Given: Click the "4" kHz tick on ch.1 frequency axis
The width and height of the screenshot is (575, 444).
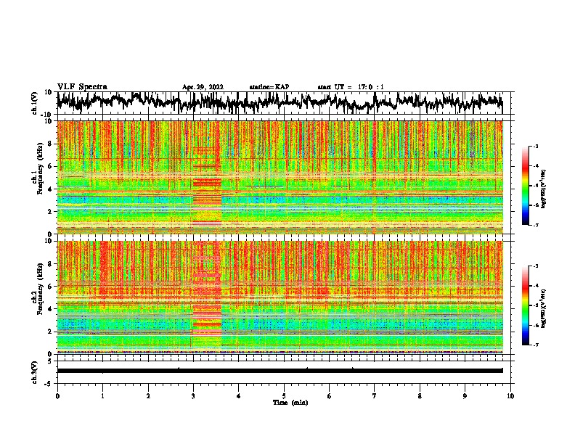Looking at the screenshot, I should (x=50, y=189).
